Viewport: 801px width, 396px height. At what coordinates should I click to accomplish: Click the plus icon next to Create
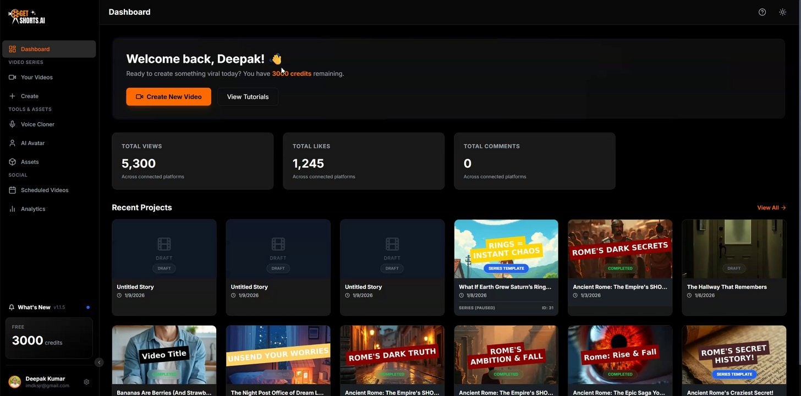12,96
